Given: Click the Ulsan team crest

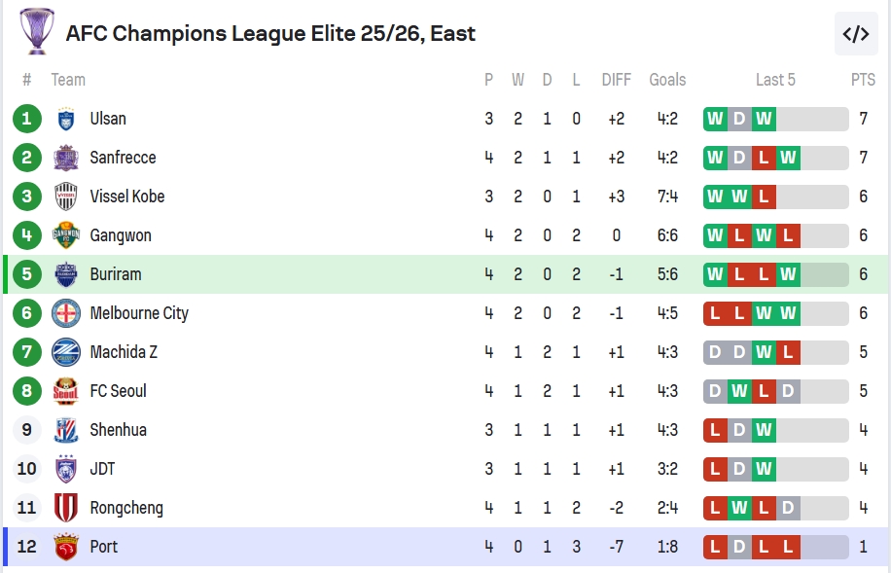Looking at the screenshot, I should (x=66, y=119).
